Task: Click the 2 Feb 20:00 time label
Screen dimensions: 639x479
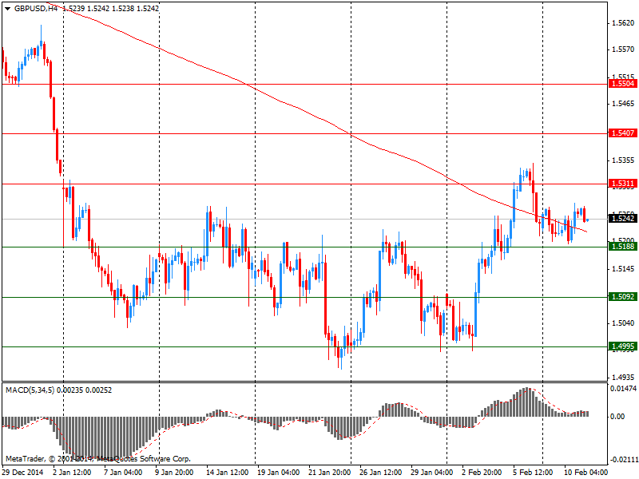Action: [482, 472]
